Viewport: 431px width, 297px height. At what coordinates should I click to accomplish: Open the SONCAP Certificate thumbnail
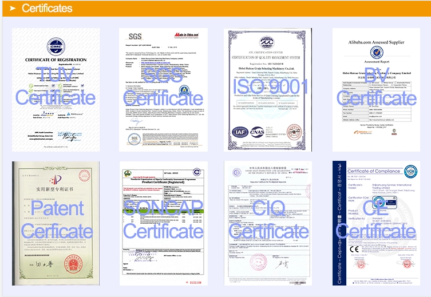[163, 222]
